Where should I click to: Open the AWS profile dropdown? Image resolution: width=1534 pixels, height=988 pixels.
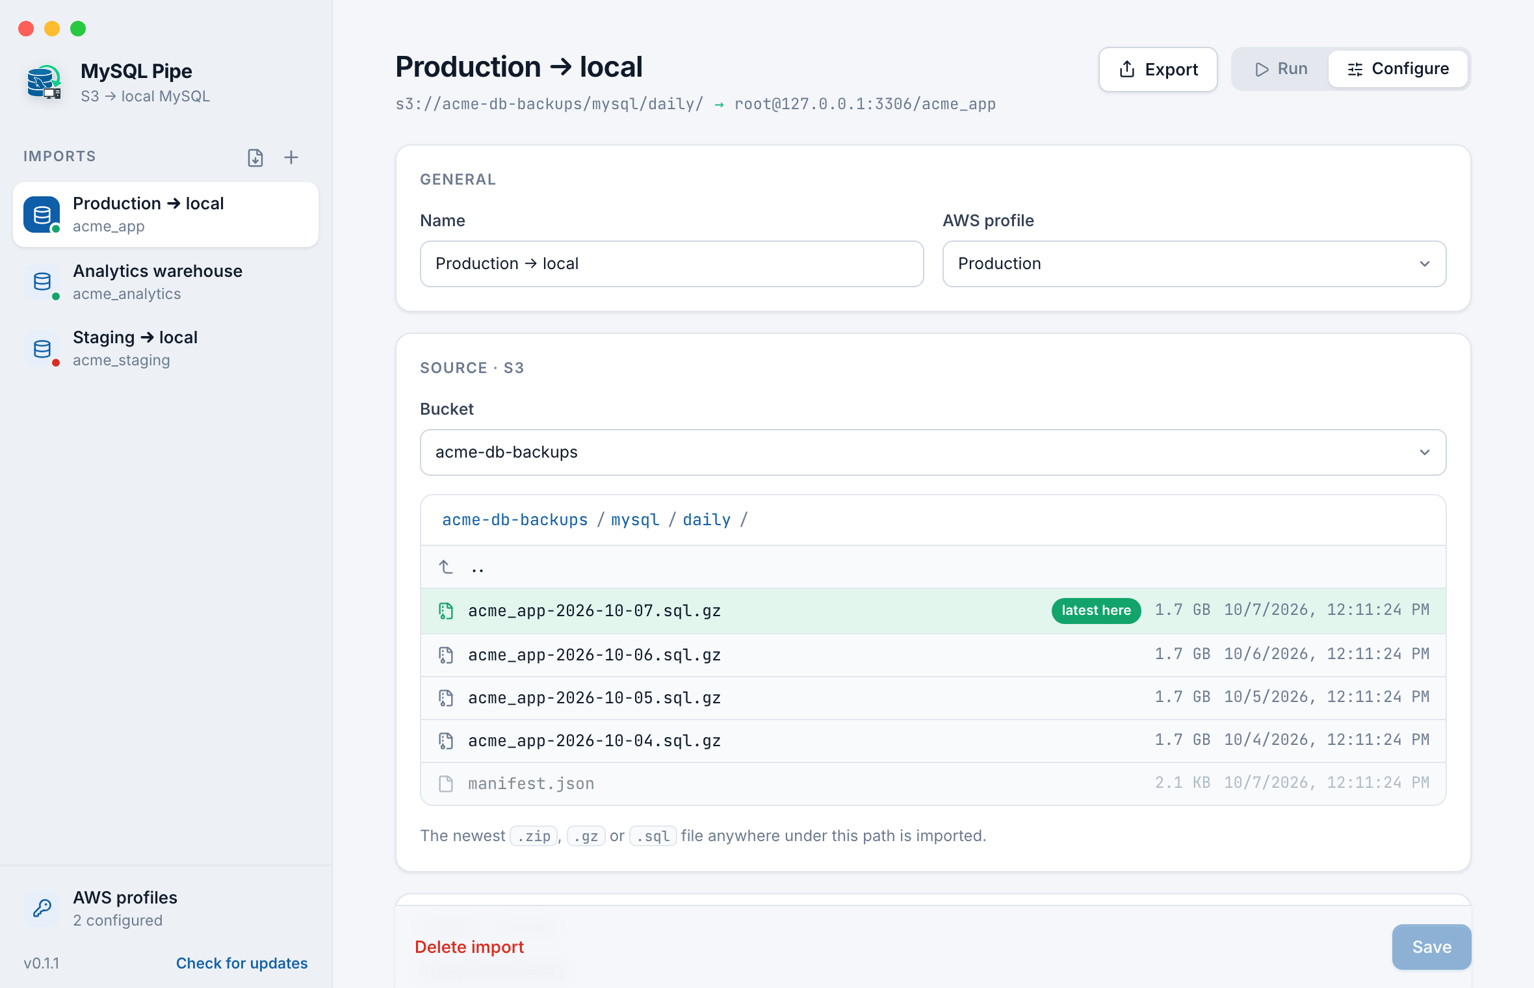click(1194, 264)
